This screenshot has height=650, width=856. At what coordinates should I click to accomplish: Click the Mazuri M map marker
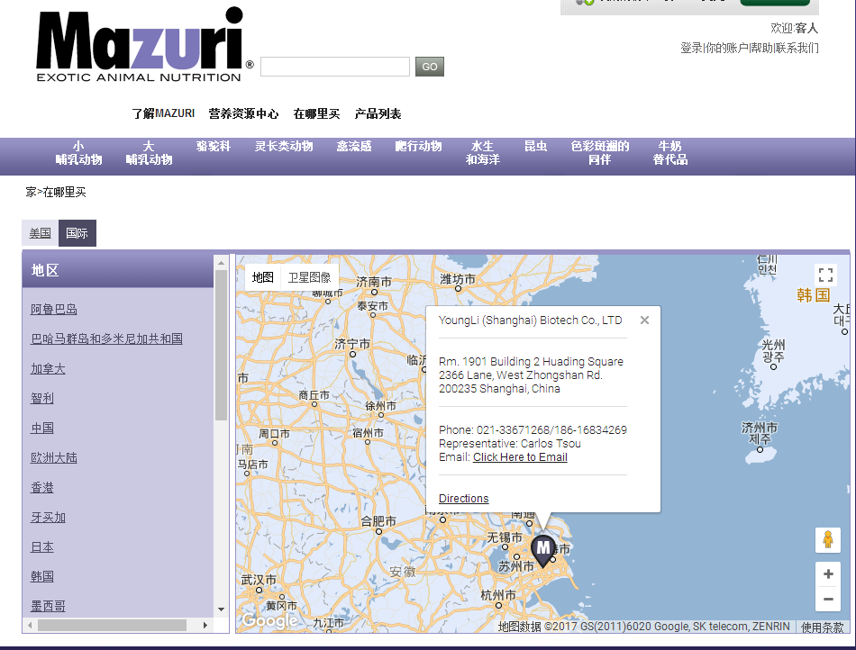(x=543, y=551)
